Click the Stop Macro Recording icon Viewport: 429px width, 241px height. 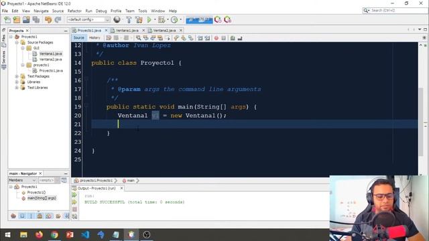(x=223, y=38)
